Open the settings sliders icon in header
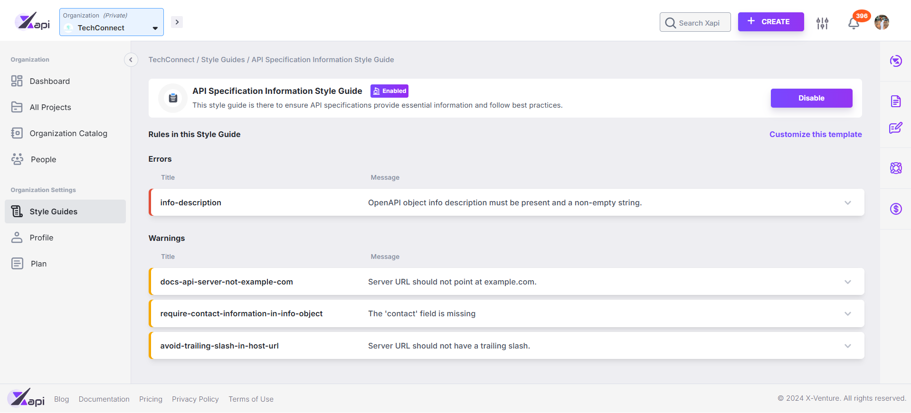The height and width of the screenshot is (413, 911). pyautogui.click(x=822, y=23)
